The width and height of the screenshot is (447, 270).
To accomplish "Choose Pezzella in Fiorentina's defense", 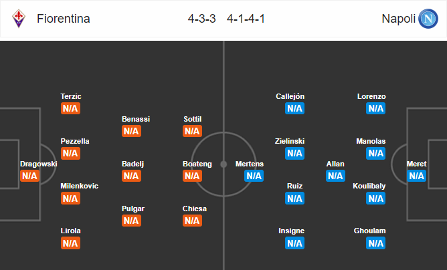I will click(75, 141).
